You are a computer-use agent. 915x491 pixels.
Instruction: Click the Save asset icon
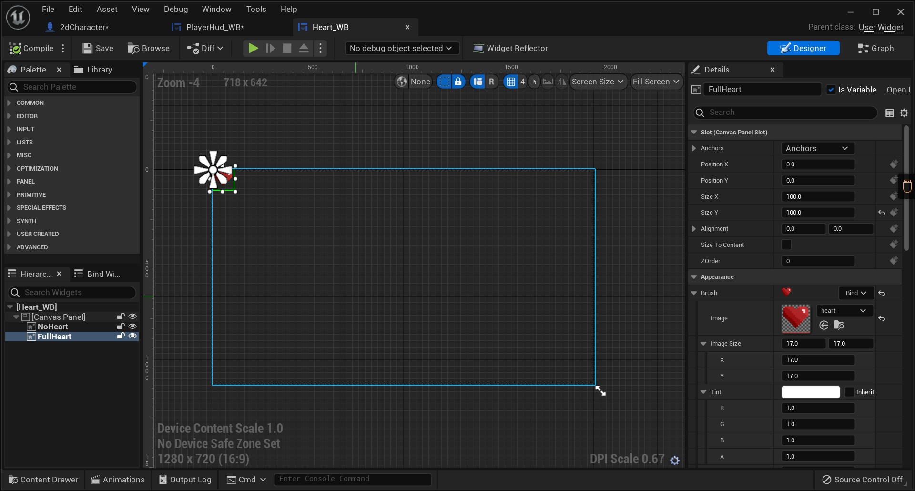[x=87, y=49]
